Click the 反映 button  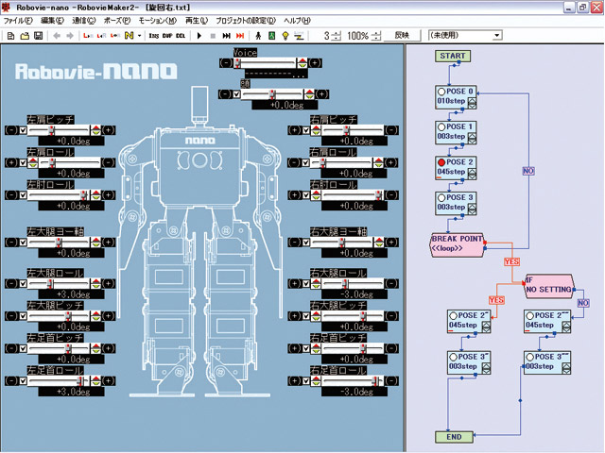(x=402, y=35)
